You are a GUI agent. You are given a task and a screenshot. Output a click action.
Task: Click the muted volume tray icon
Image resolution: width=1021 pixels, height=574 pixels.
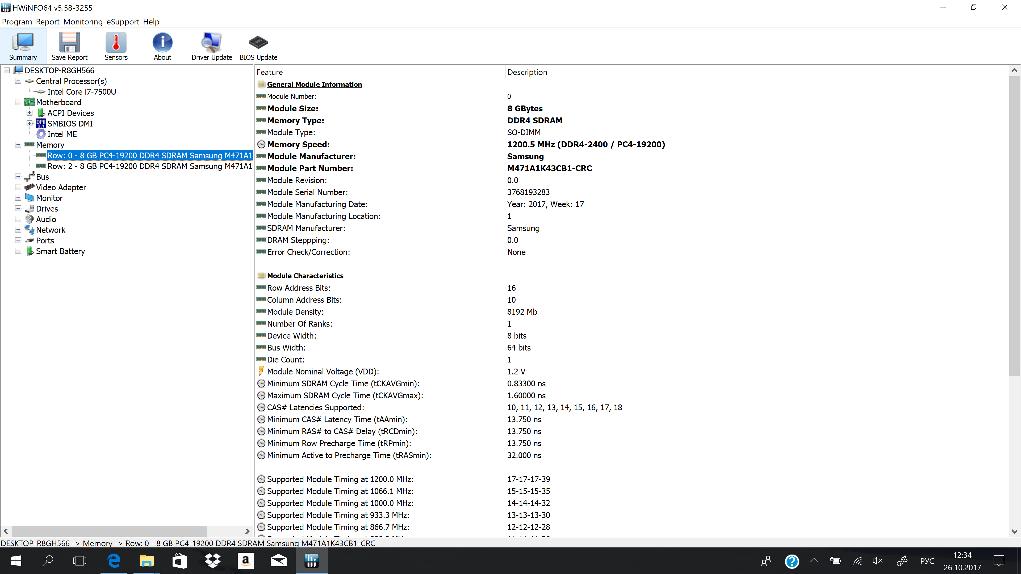tap(877, 560)
